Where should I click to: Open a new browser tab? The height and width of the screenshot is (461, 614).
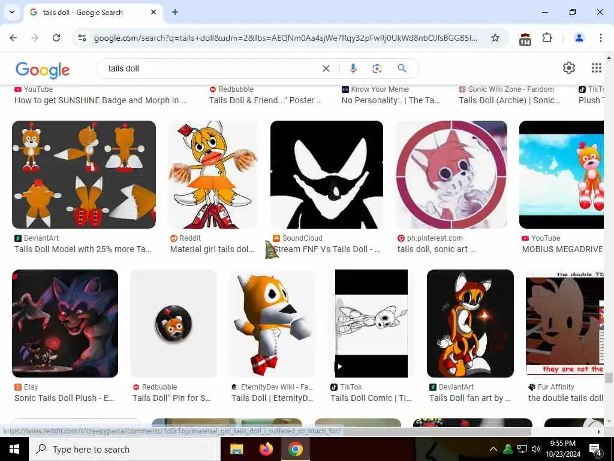point(175,12)
